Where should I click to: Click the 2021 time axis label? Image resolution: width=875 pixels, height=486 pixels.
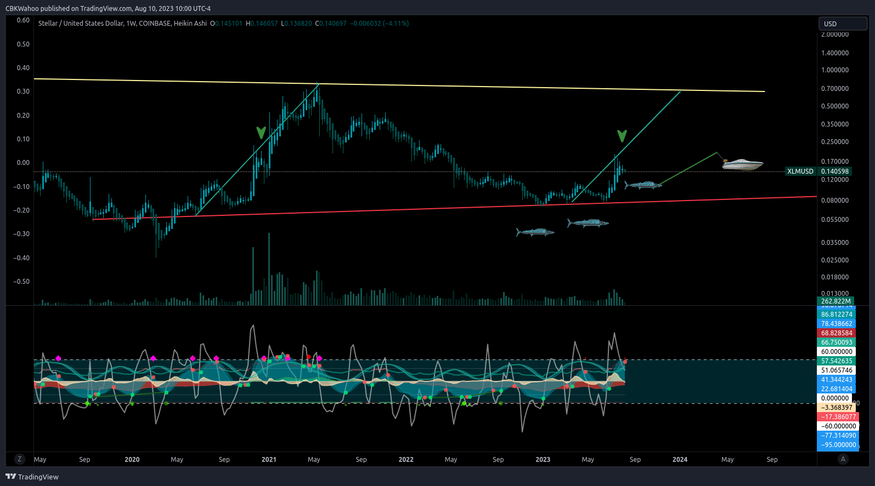[x=269, y=460]
